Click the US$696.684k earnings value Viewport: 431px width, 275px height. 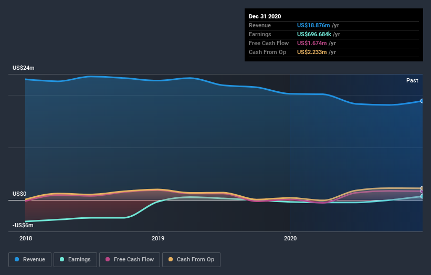[314, 34]
